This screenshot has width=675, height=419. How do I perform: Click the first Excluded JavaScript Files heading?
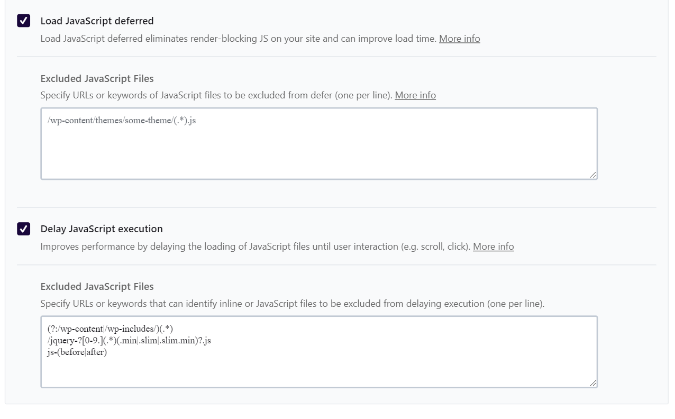pyautogui.click(x=97, y=78)
